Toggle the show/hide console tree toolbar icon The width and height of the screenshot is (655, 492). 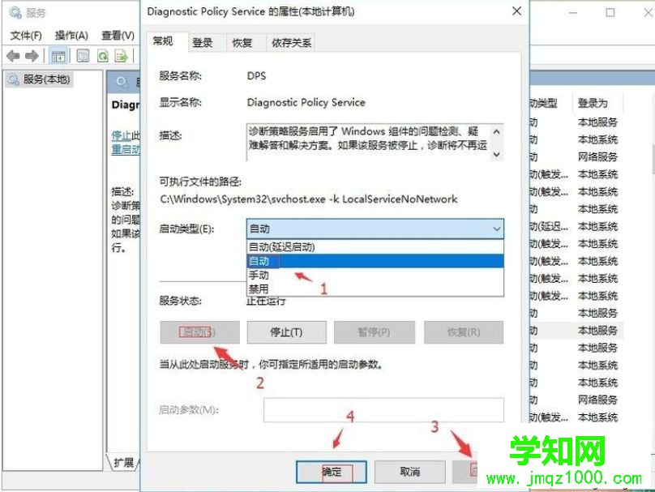pyautogui.click(x=58, y=55)
